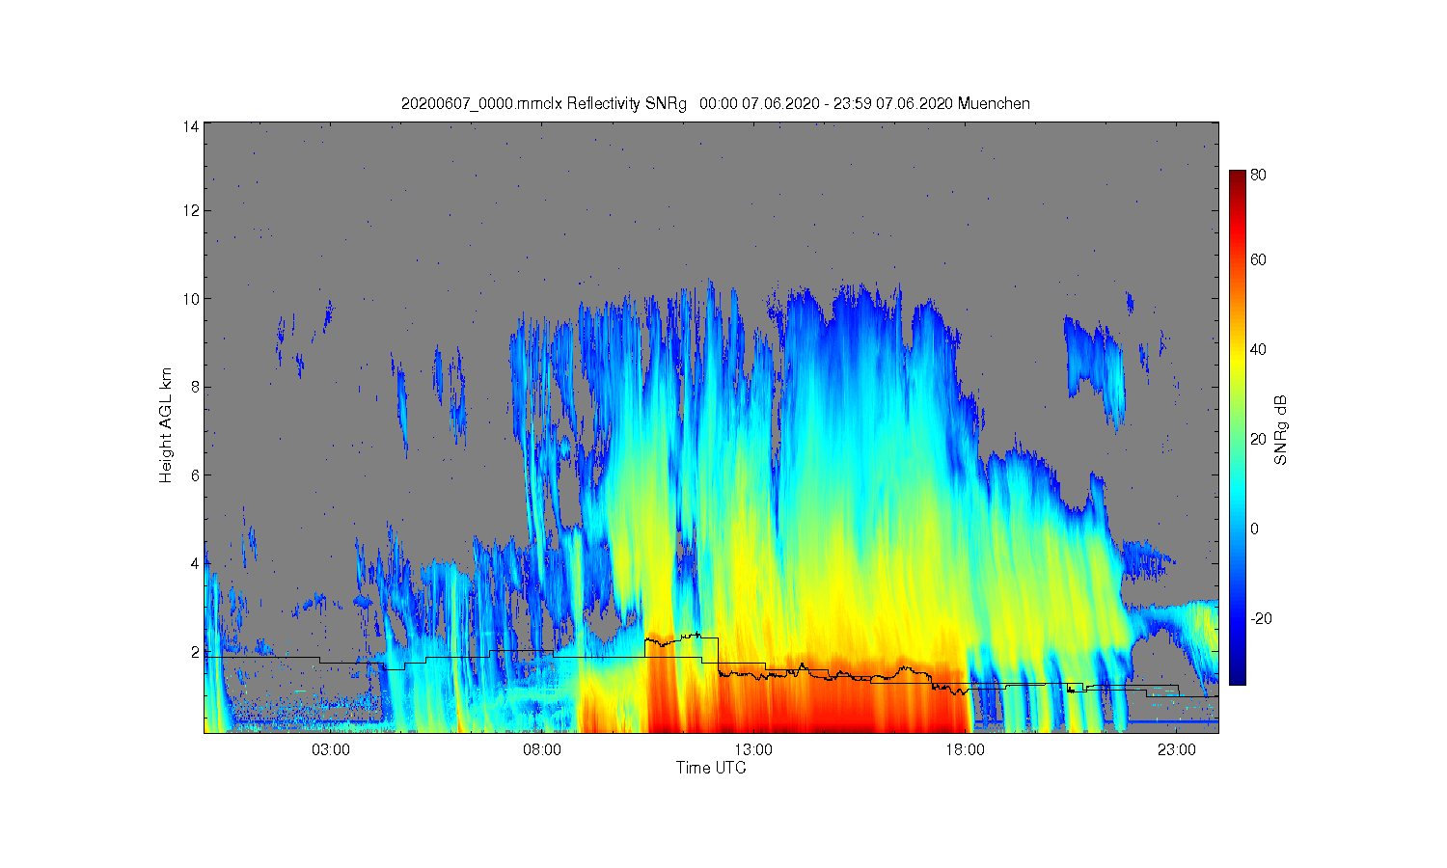Click the 10 km height tick label
Viewport: 1447px width, 868px height.
pyautogui.click(x=191, y=299)
